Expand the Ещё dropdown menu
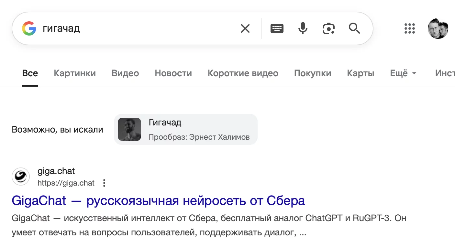Screen dimensions: 455x247 403,73
